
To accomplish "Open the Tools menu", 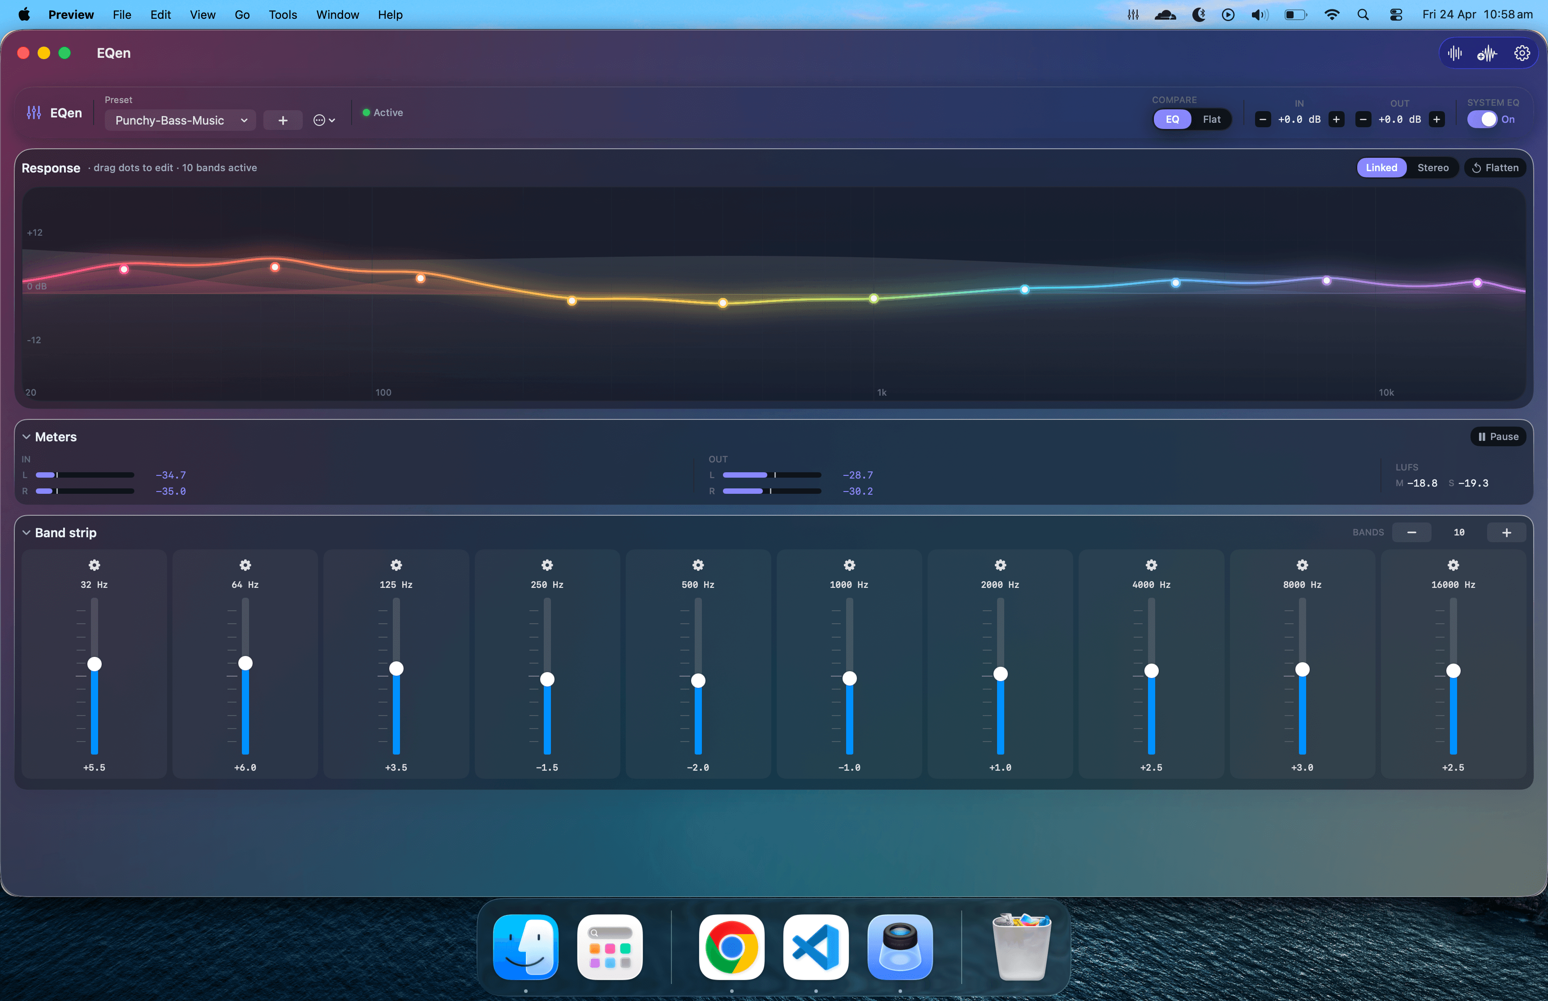I will pyautogui.click(x=283, y=14).
